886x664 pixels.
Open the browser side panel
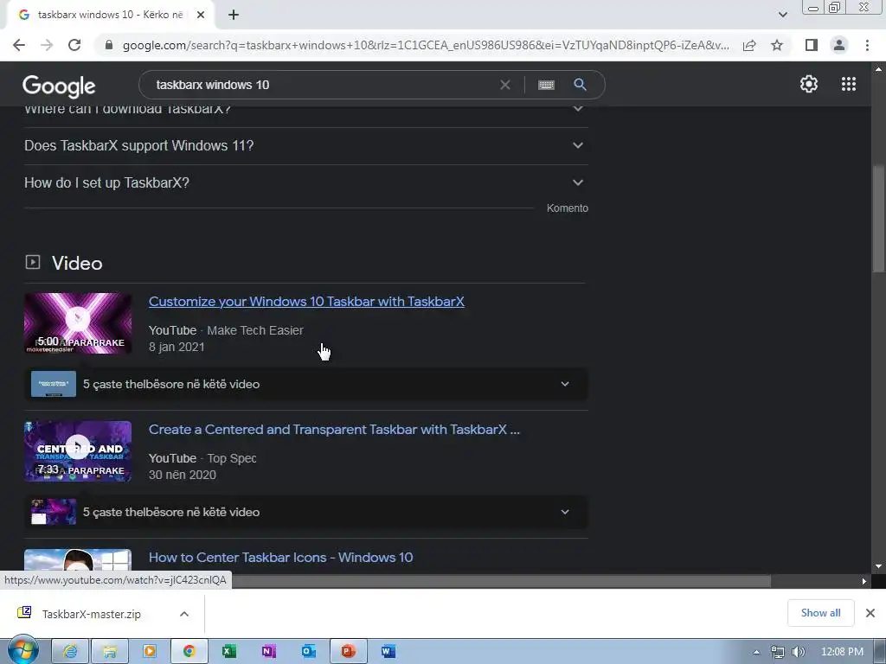(812, 45)
